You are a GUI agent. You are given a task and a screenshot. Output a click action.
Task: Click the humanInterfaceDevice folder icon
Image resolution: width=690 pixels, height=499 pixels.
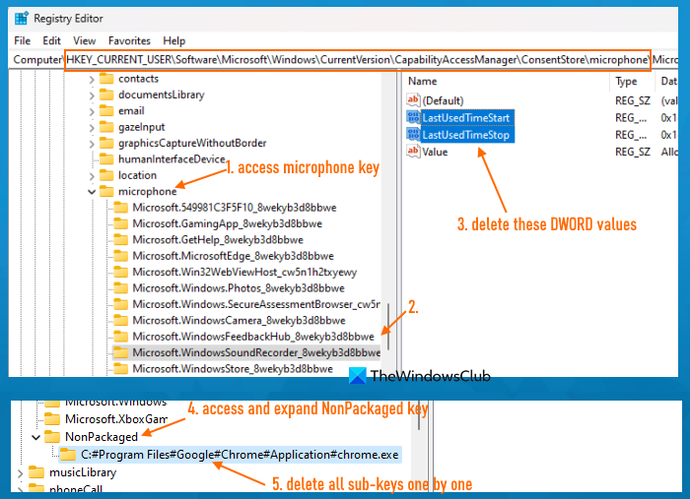pyautogui.click(x=106, y=159)
